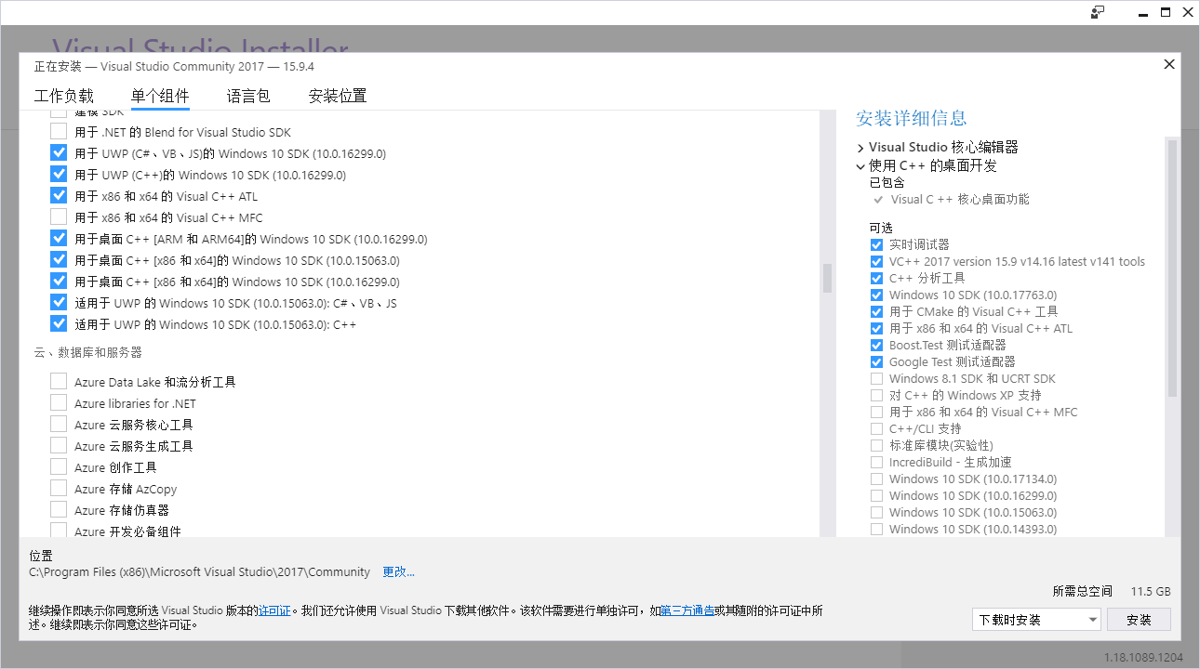Click Visual C ++ 核心桌面功能 included item
Viewport: 1200px width, 669px height.
(960, 200)
